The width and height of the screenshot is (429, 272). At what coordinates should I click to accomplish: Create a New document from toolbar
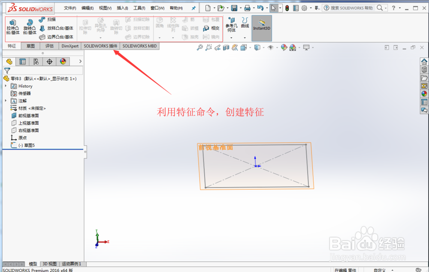pyautogui.click(x=208, y=8)
